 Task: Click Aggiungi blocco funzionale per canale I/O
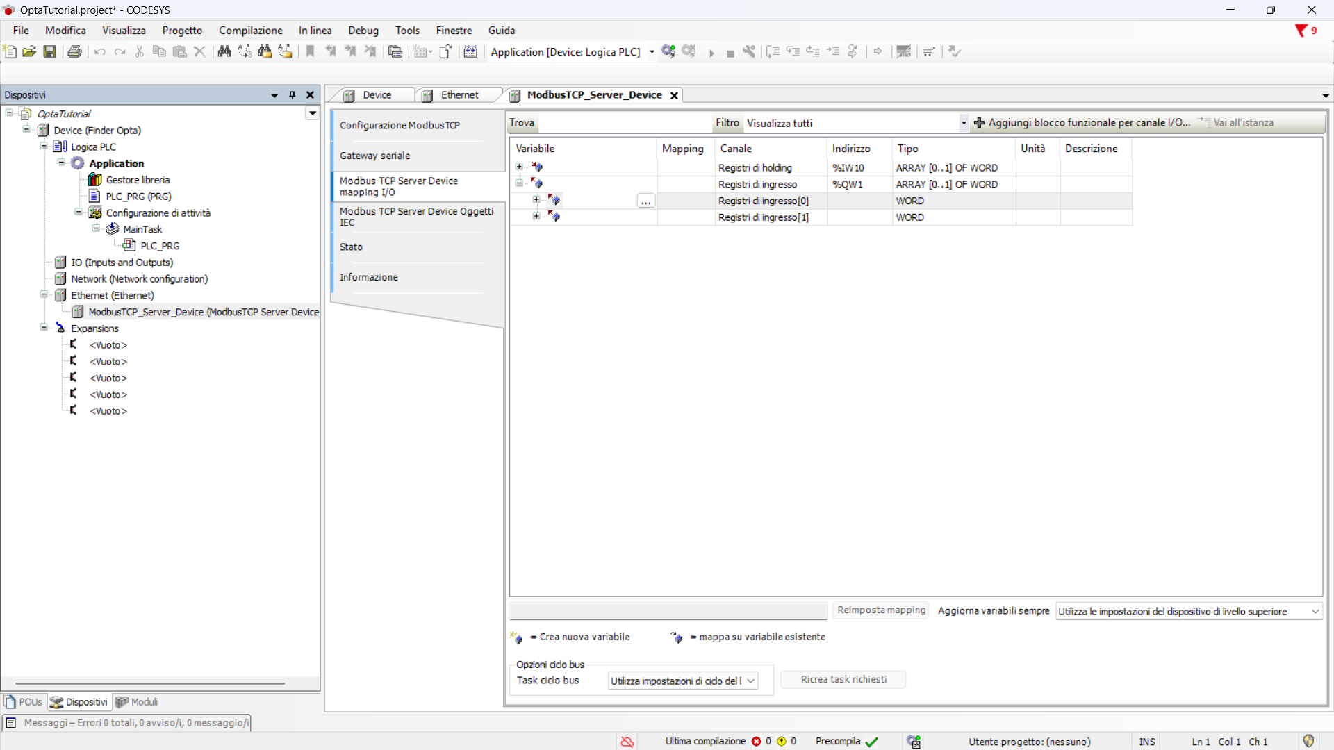click(x=1082, y=123)
